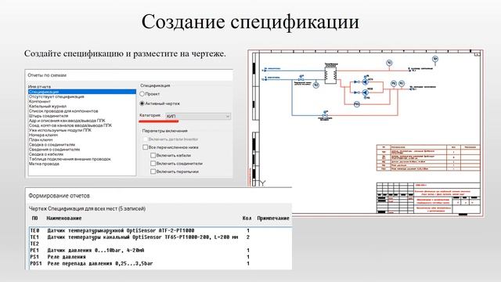Select 'Список проводов для компонентов' report
Viewport: 501px width, 282px height.
pos(63,111)
